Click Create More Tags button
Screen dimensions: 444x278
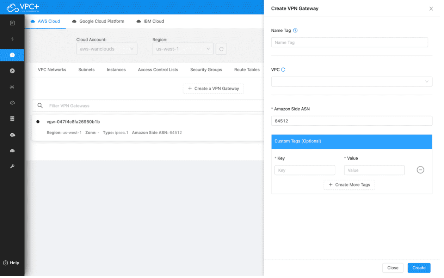coord(349,185)
